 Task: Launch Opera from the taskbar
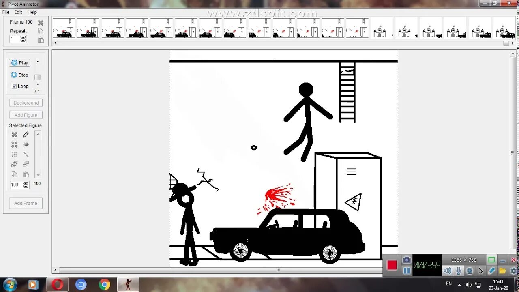click(x=57, y=285)
